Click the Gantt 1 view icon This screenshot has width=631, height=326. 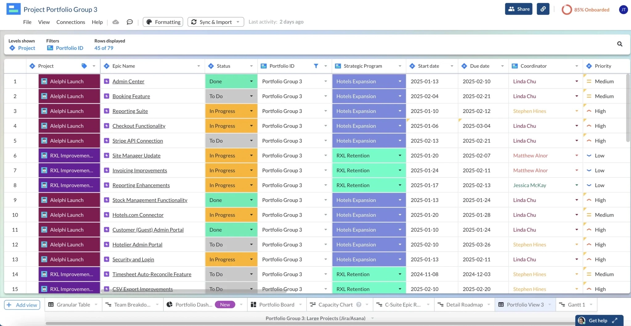[562, 304]
